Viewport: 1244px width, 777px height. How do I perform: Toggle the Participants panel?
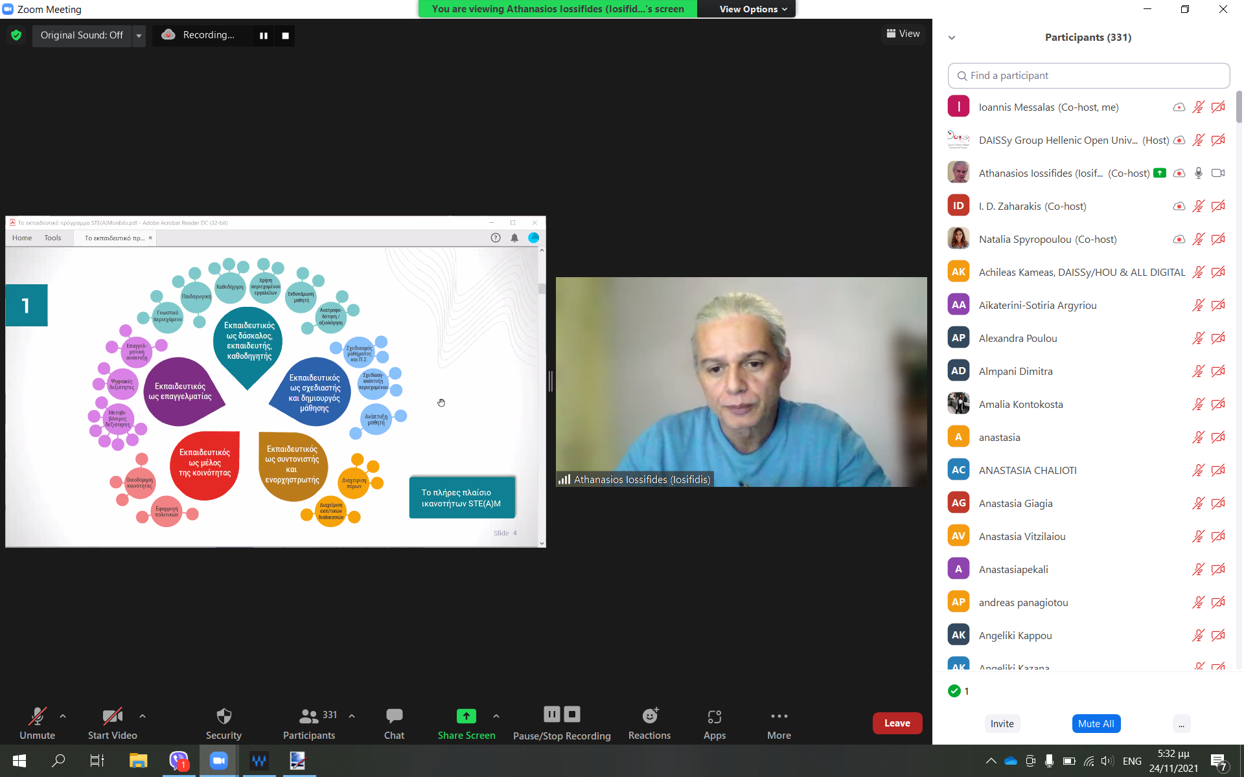coord(309,716)
